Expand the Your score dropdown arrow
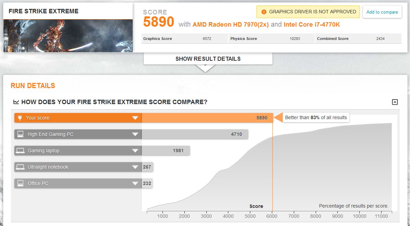The height and width of the screenshot is (226, 410). click(x=135, y=118)
